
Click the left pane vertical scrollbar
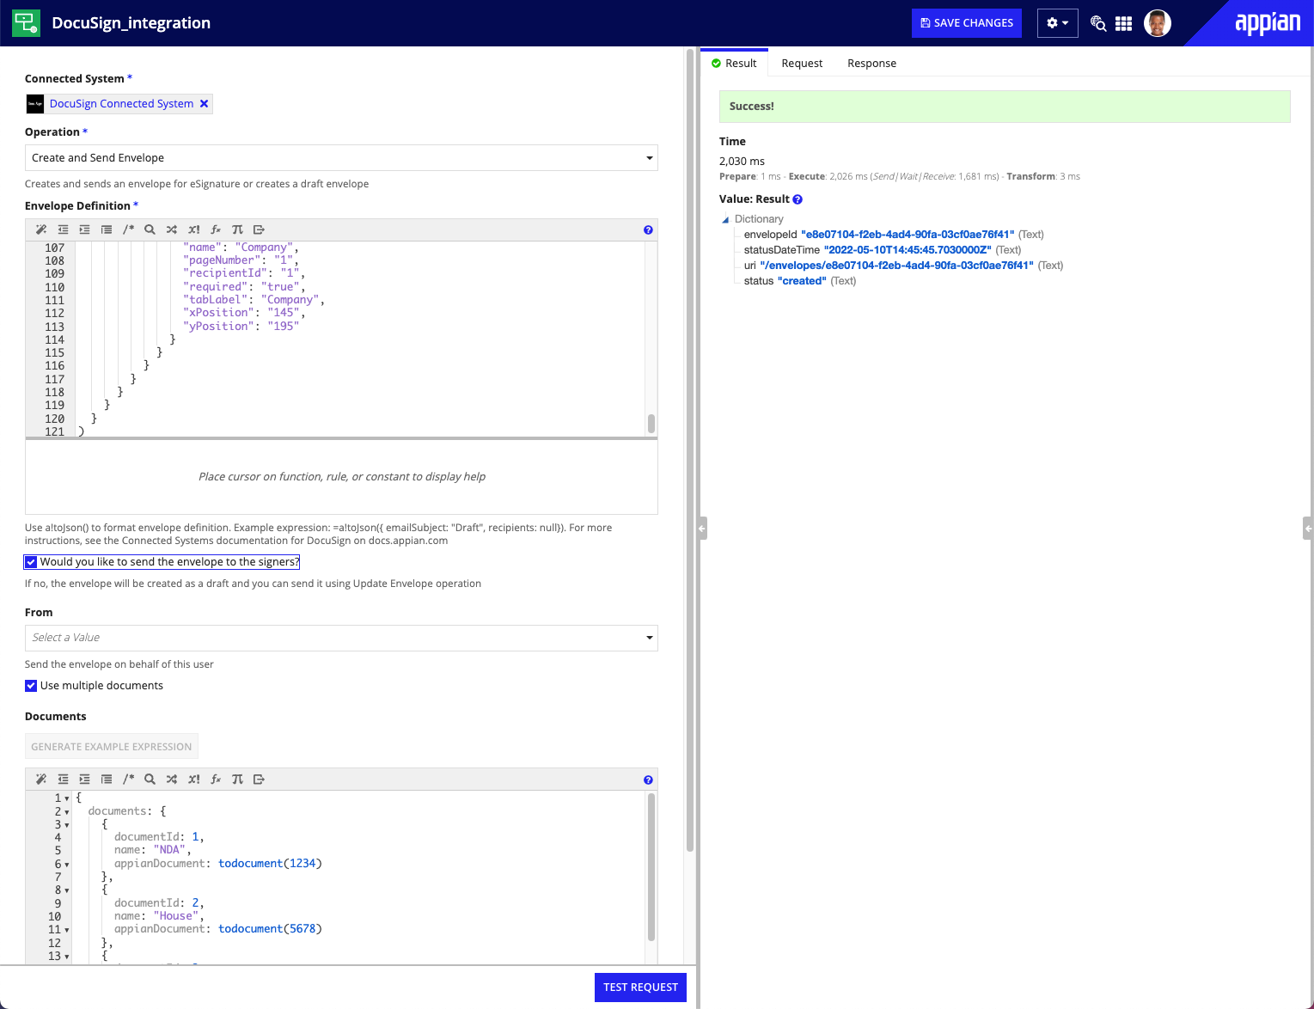tap(690, 449)
